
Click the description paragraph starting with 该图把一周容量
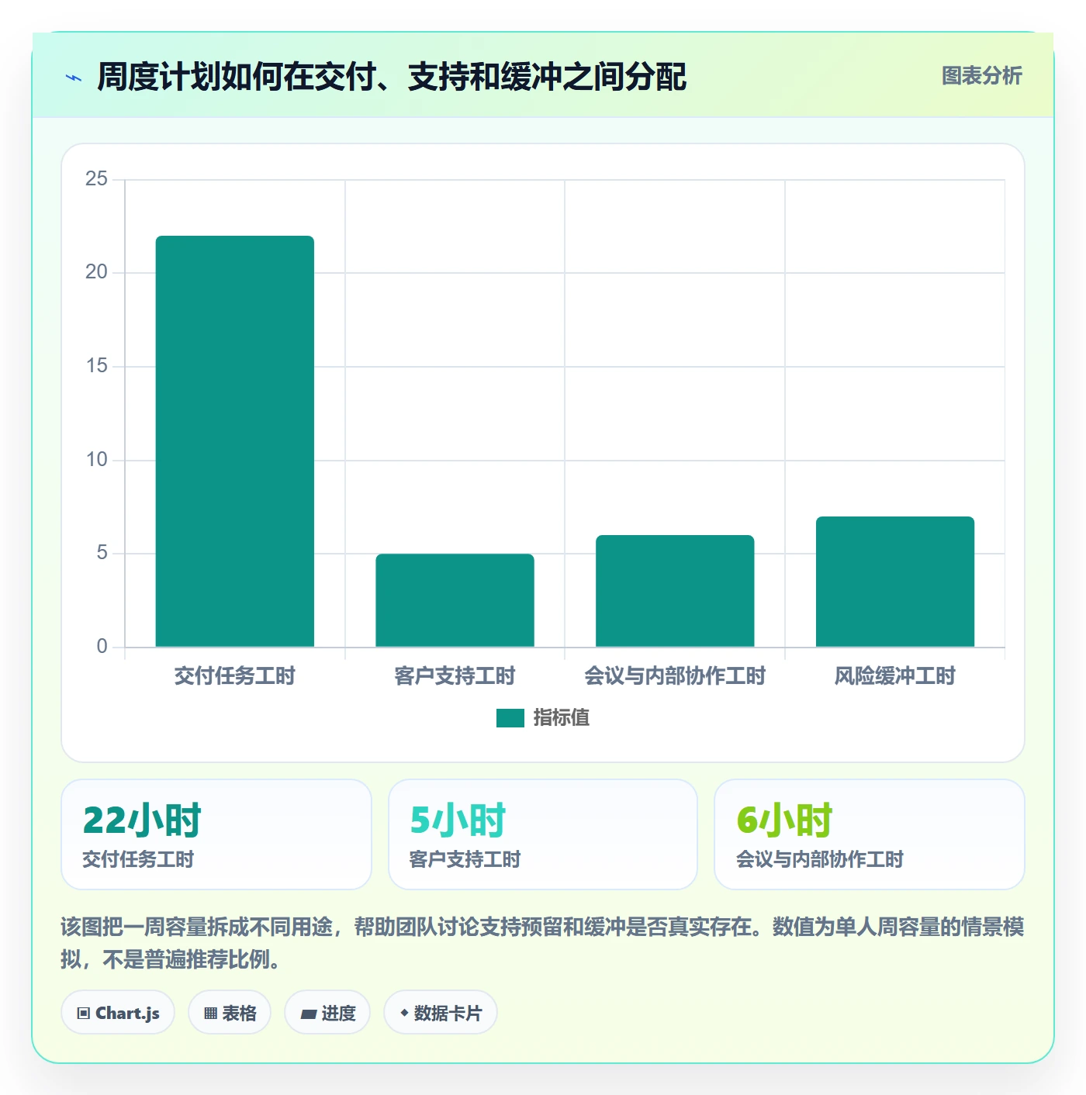(x=543, y=943)
